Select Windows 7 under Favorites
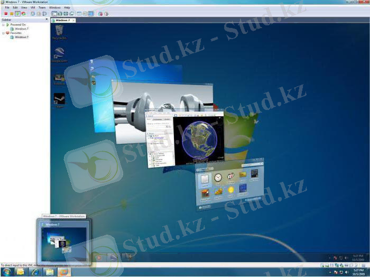The width and height of the screenshot is (370, 277). pyautogui.click(x=21, y=37)
